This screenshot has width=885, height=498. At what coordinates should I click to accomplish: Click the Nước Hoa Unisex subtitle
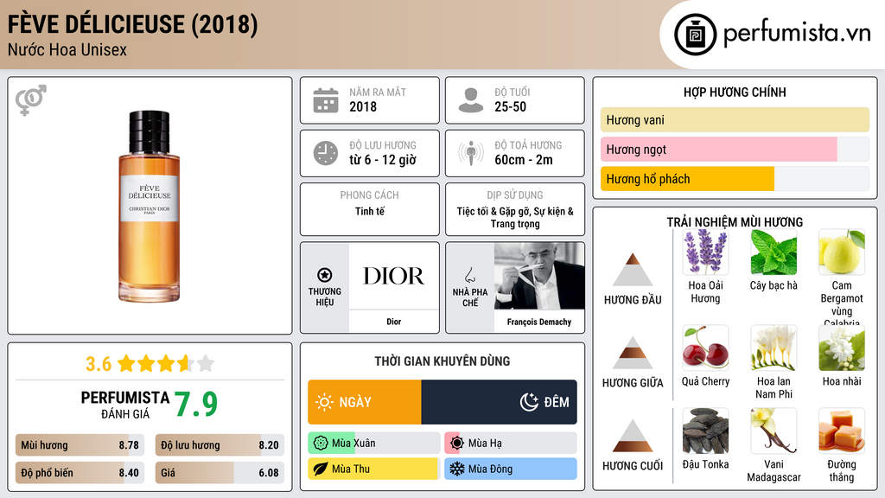tap(67, 50)
